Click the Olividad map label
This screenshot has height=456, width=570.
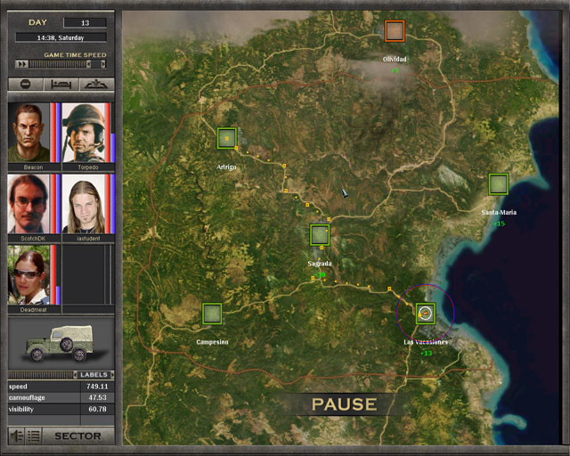click(x=395, y=59)
